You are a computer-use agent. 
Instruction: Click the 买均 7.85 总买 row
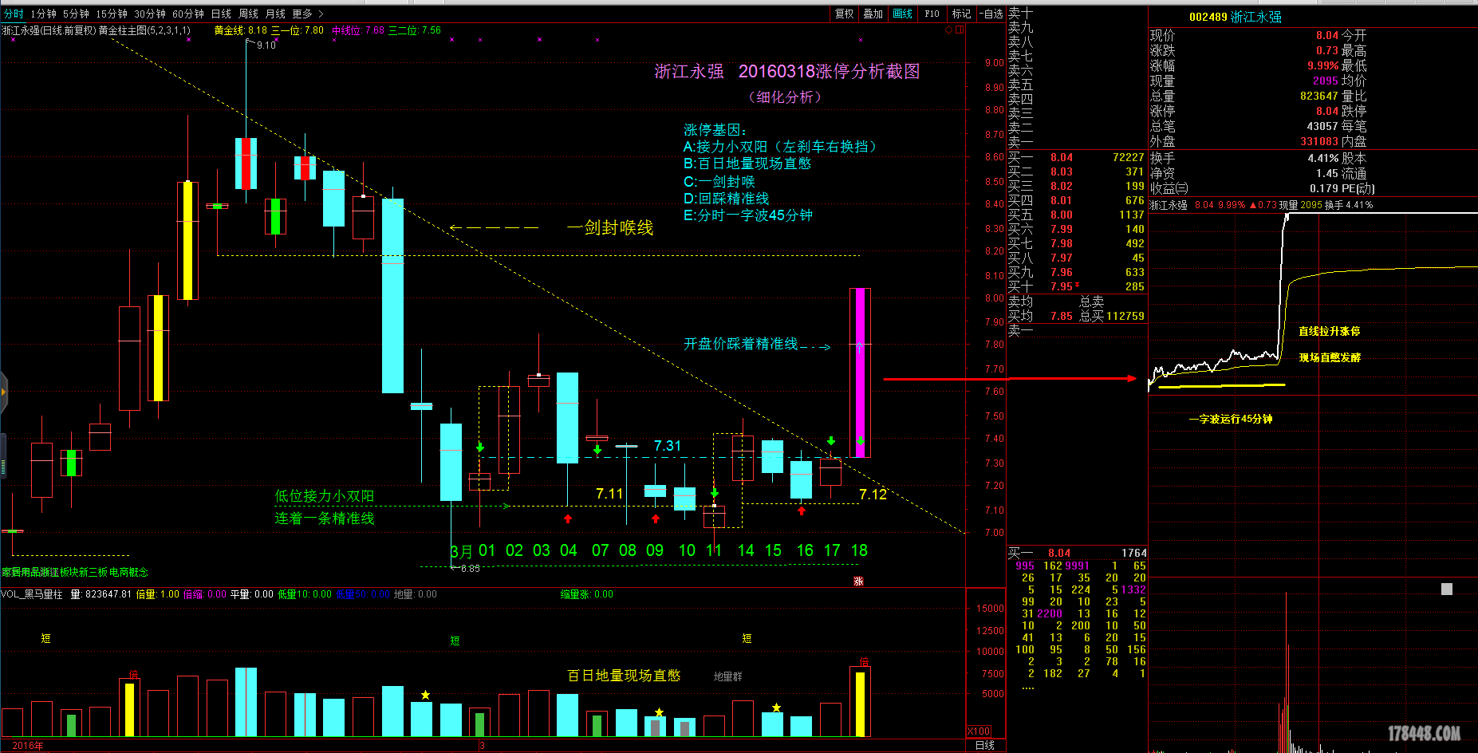[x=1076, y=316]
